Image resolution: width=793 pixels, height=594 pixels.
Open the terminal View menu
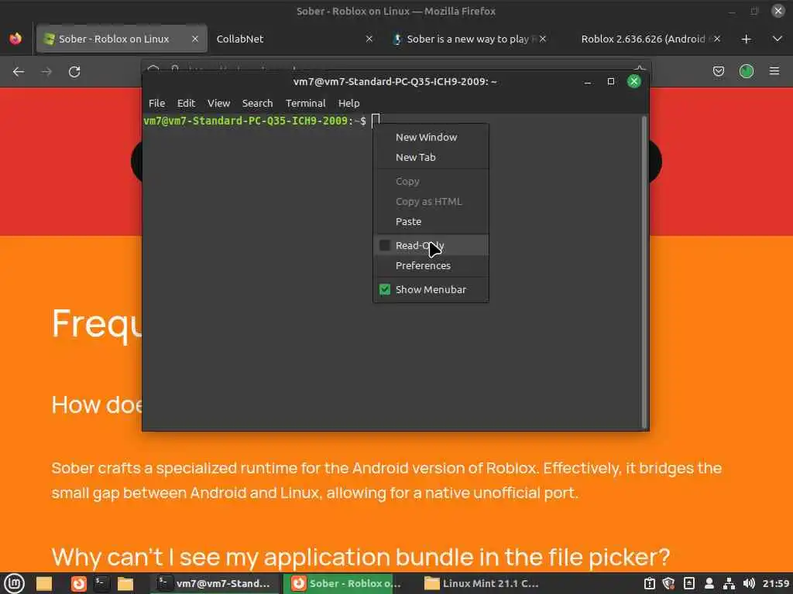[218, 103]
